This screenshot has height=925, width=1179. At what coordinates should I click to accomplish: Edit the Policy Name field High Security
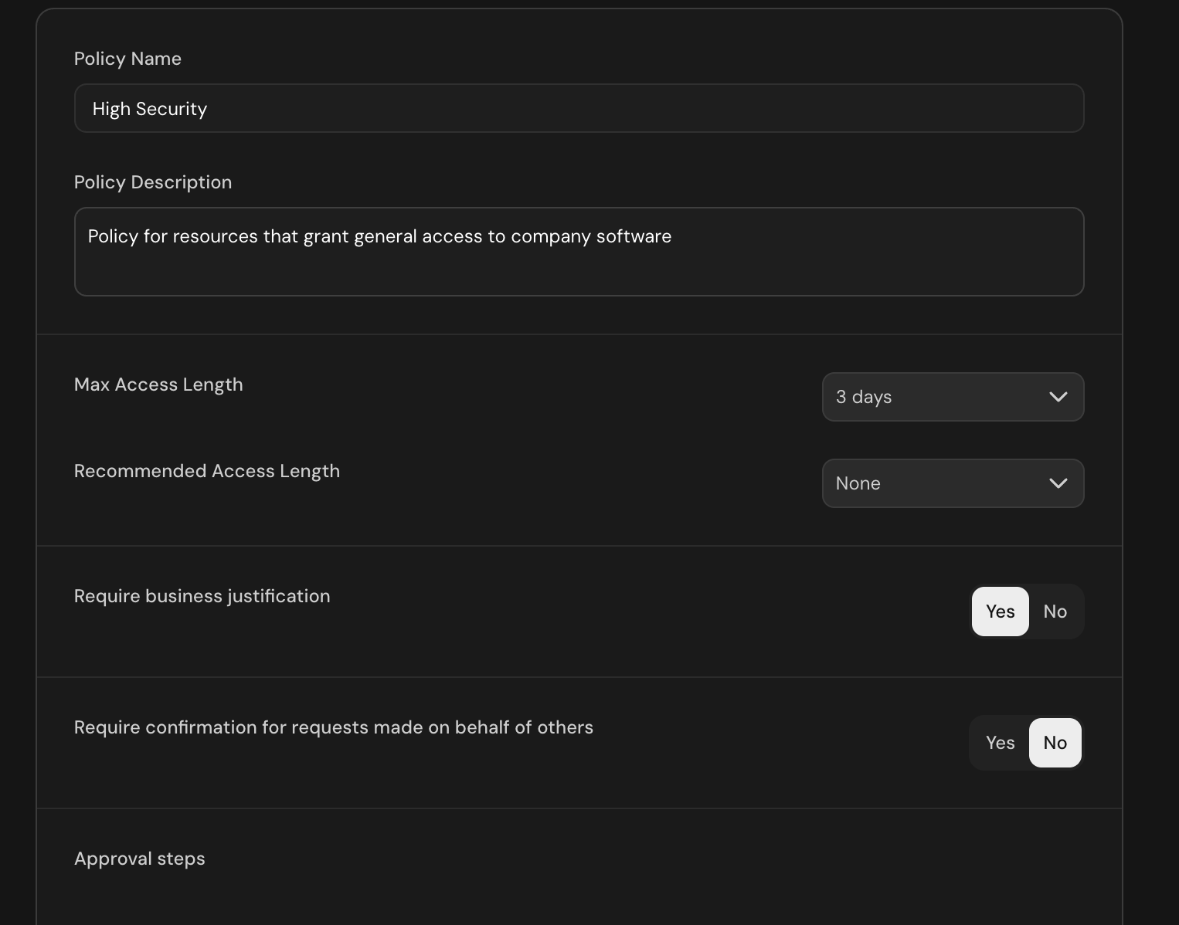[x=579, y=108]
